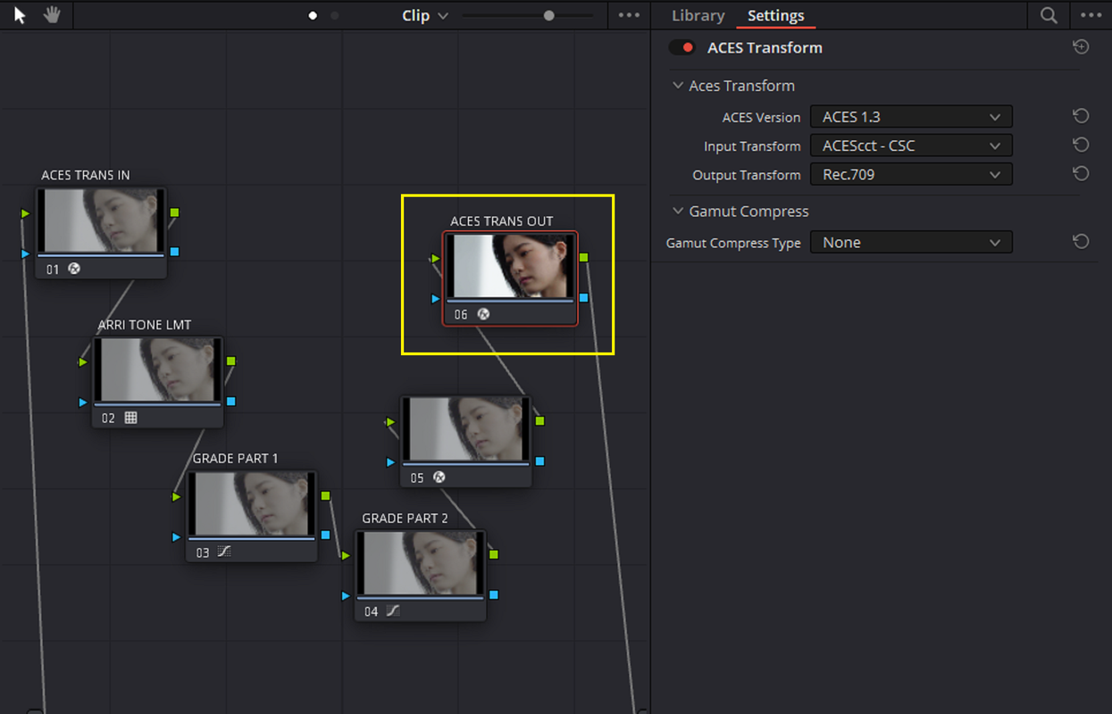
Task: Click the blue key input of node 04
Action: [346, 595]
